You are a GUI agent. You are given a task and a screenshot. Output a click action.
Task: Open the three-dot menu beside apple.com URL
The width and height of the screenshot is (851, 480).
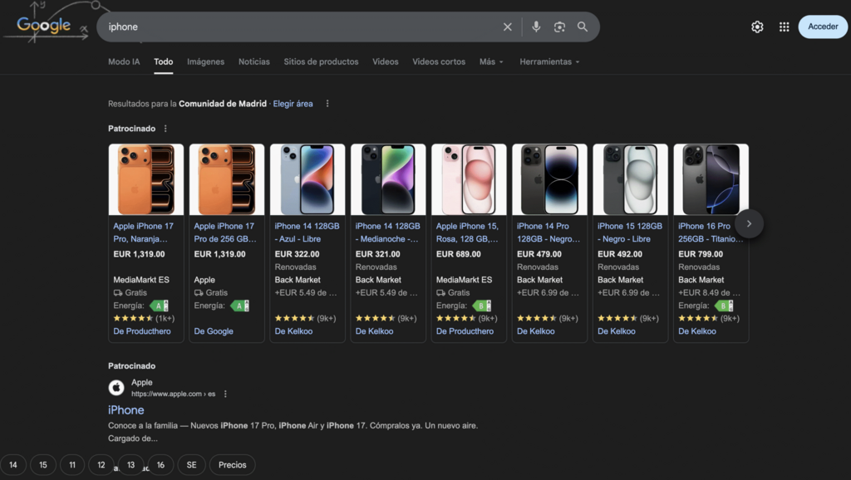pos(225,393)
